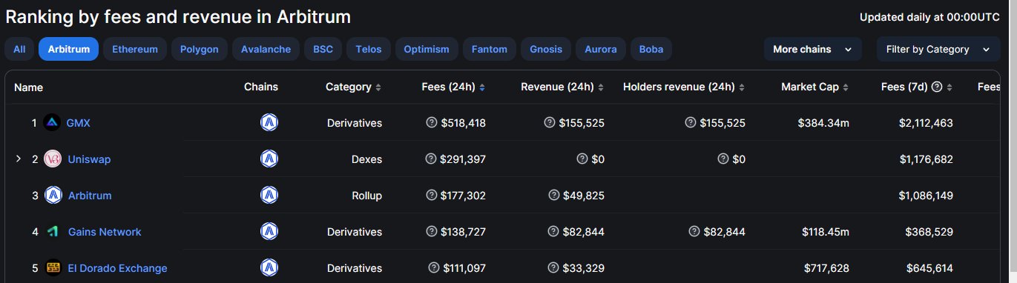Select the All chains tab
This screenshot has height=283, width=1017.
point(19,50)
